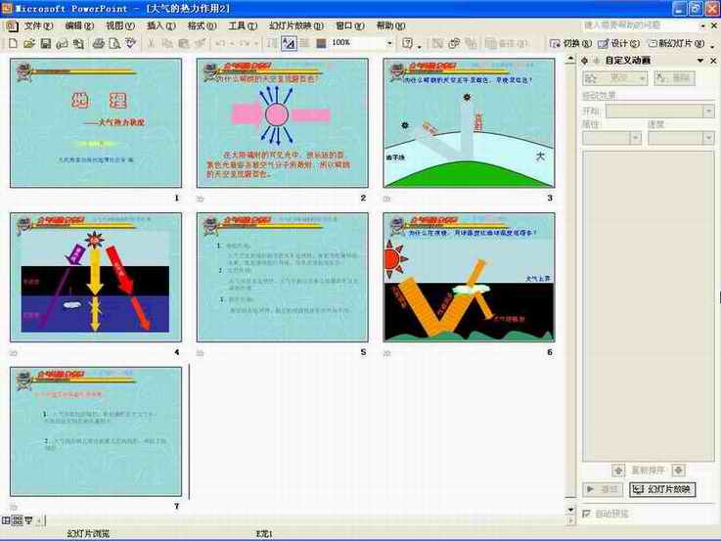Switch to Slide Sorter view icon

click(18, 520)
